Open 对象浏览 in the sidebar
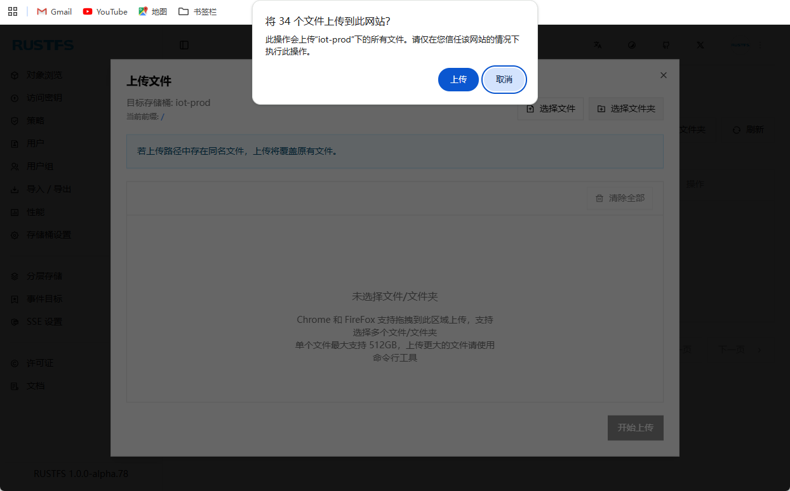Screen dimensions: 790x491 tap(37, 75)
